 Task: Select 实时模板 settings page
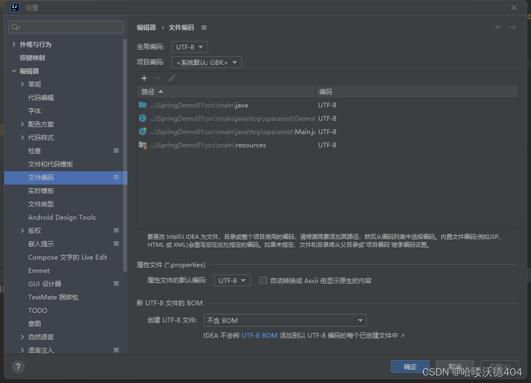[41, 190]
